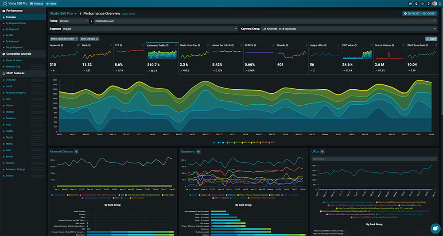Open the Users tab in top bar
Screen dimensions: 443x236
click(x=51, y=4)
